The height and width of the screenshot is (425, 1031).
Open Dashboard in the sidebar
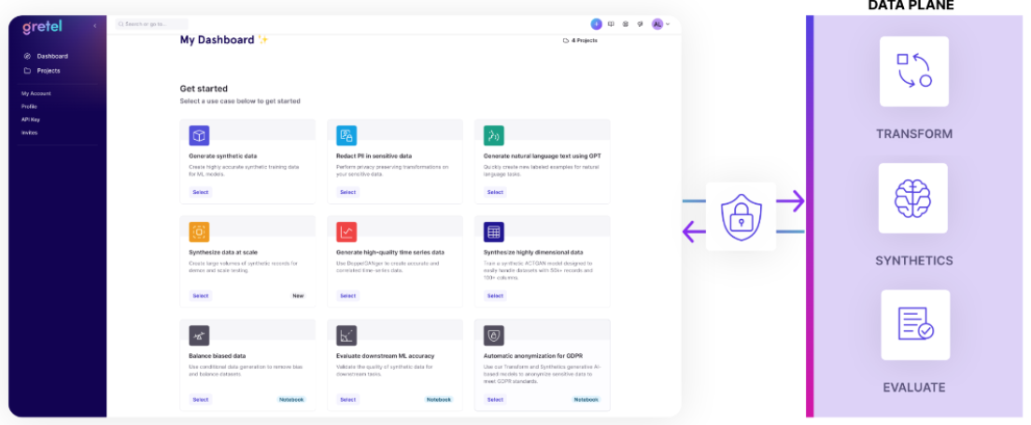click(52, 57)
